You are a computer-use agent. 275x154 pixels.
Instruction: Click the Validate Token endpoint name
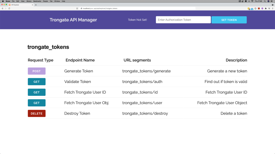click(x=78, y=82)
